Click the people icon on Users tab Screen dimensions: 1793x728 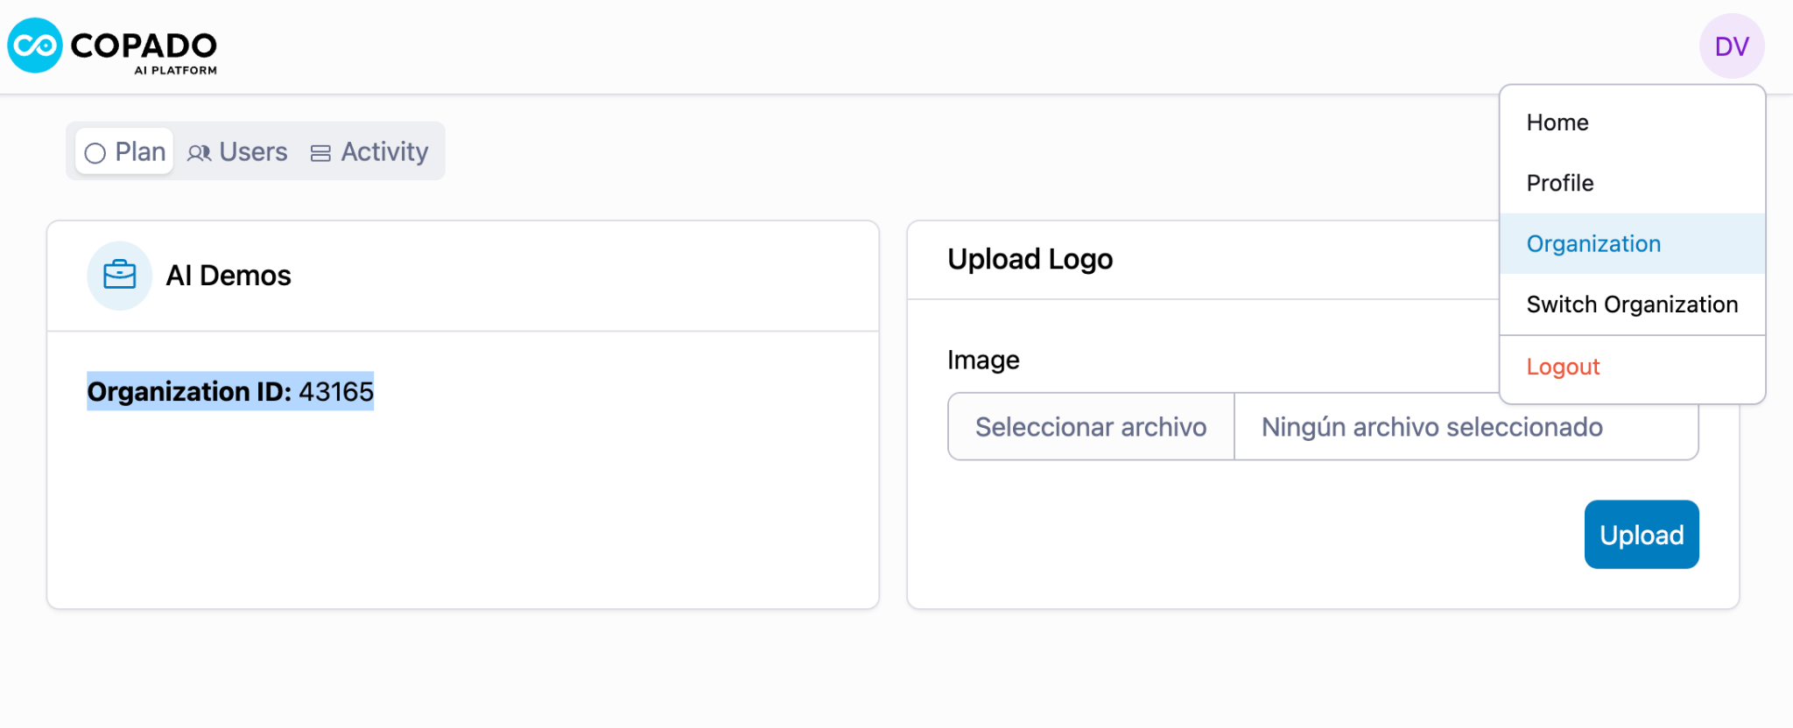pos(200,153)
